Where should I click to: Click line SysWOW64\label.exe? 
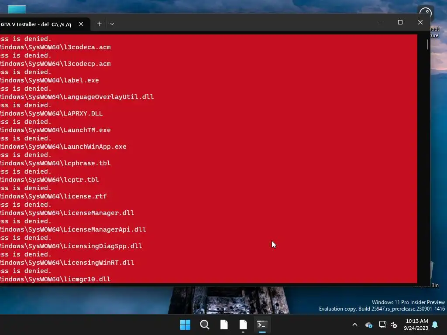coord(49,80)
